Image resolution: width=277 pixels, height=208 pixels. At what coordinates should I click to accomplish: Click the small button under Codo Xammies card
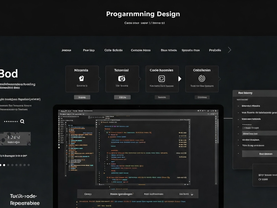pyautogui.click(x=162, y=97)
